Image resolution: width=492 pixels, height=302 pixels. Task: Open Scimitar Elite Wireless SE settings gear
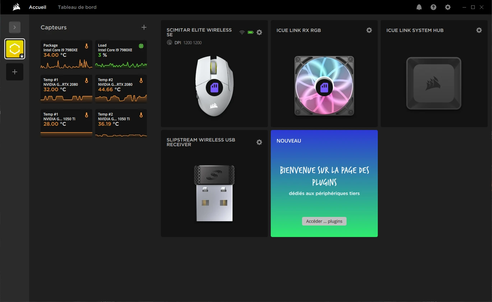point(259,32)
